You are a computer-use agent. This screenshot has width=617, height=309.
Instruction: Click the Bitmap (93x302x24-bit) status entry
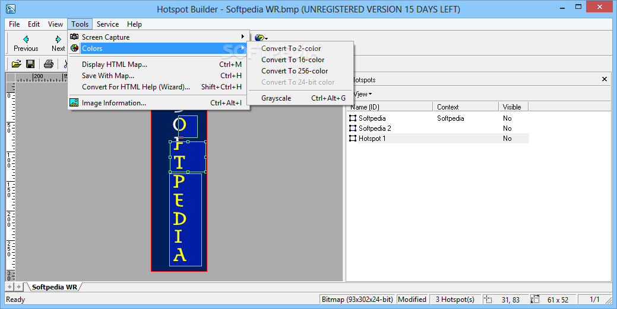click(x=357, y=300)
